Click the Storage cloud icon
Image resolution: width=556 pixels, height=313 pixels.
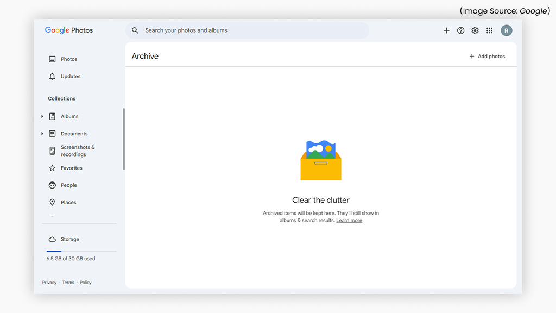pos(51,239)
